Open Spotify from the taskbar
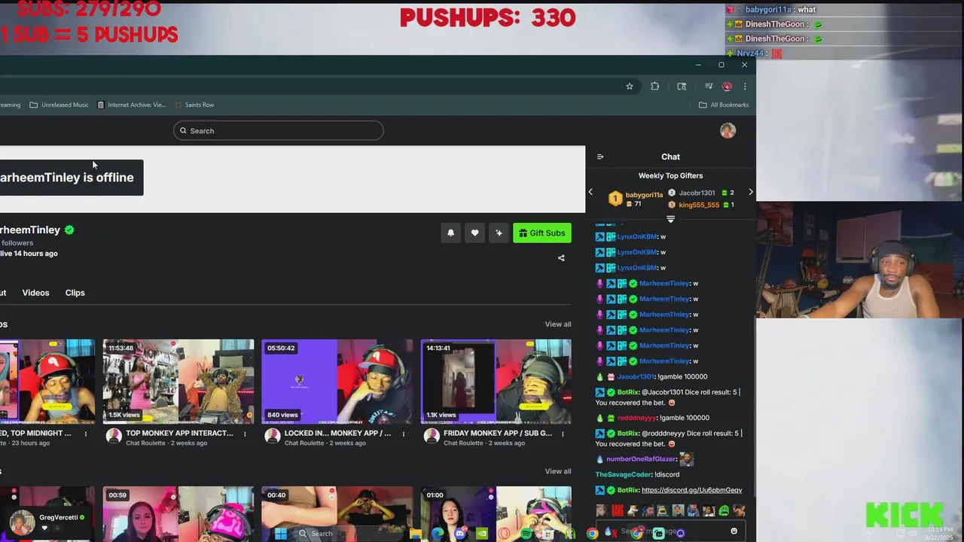 point(526,534)
